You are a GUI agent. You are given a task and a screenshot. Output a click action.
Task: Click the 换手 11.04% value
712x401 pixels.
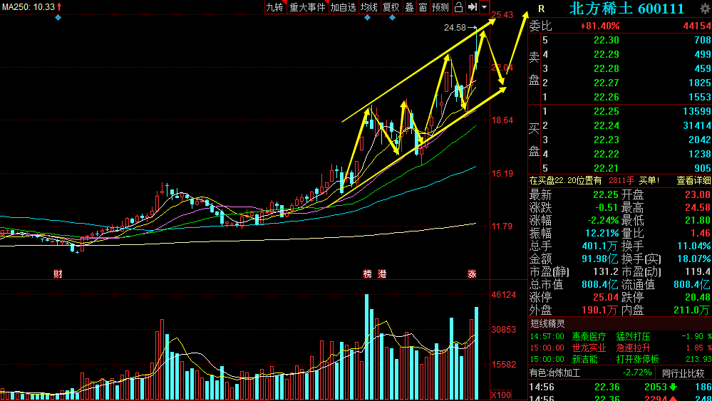pos(693,246)
